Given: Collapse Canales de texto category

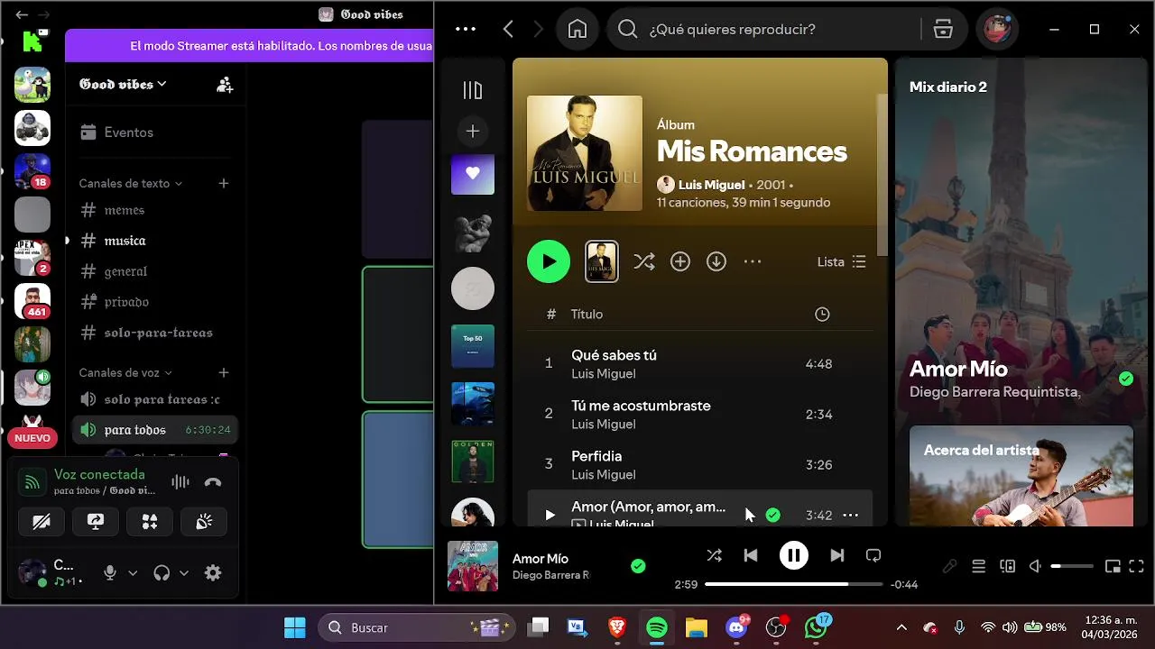Looking at the screenshot, I should (x=131, y=183).
